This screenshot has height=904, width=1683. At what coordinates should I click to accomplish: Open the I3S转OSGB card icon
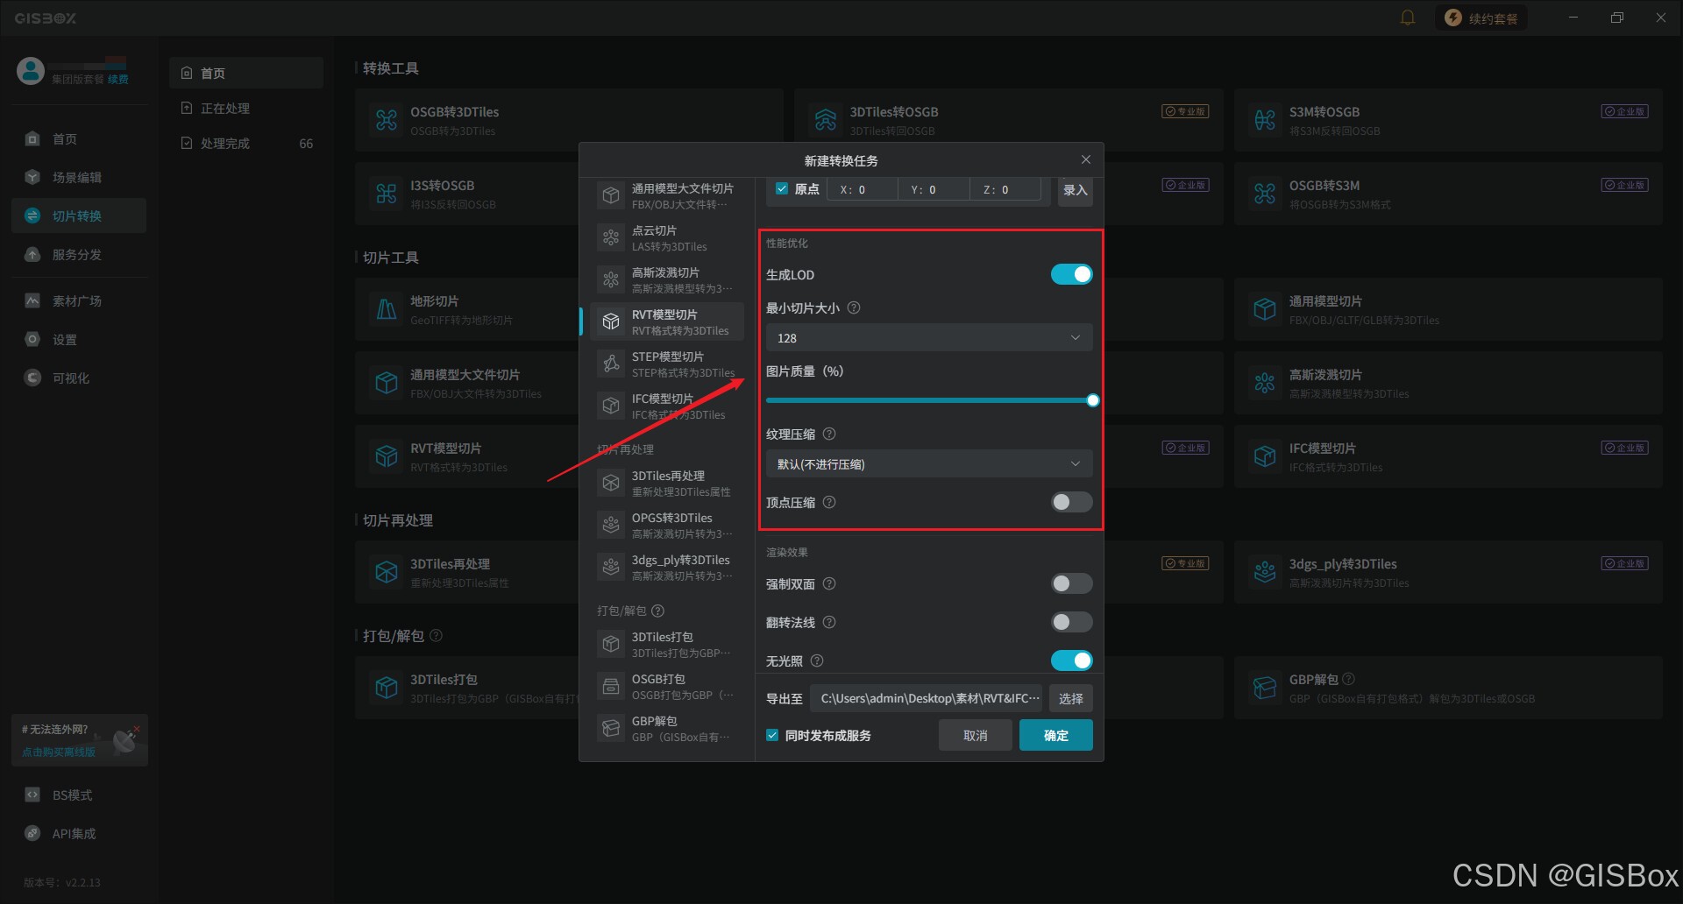tap(387, 194)
